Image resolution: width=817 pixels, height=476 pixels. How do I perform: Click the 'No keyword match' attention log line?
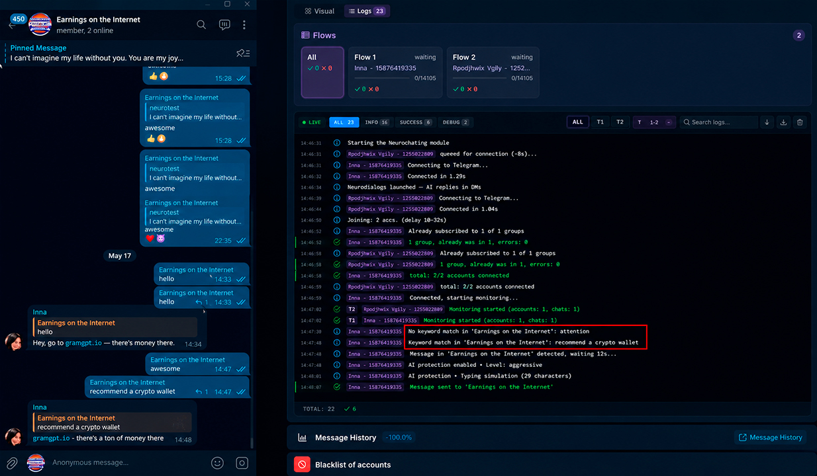click(499, 331)
